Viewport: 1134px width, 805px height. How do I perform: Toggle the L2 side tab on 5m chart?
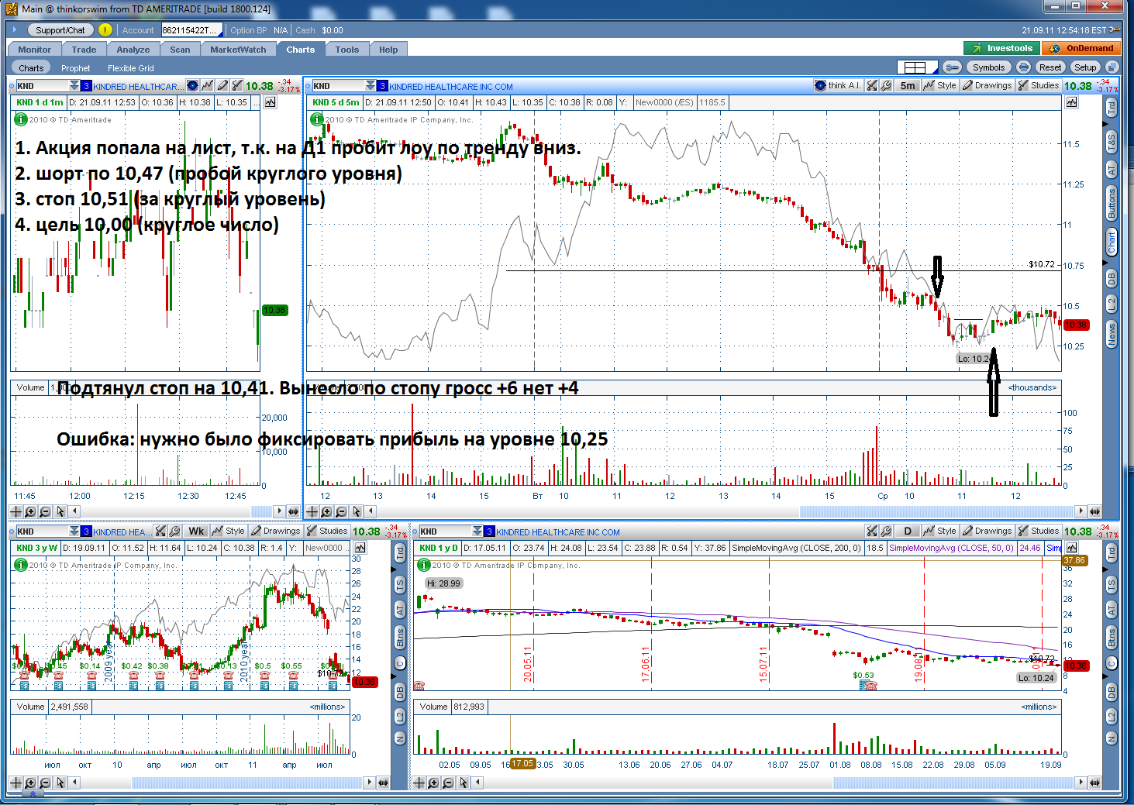pos(1112,304)
